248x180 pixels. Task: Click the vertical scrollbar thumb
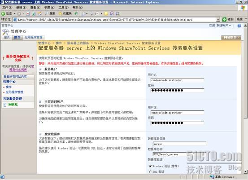coord(245,72)
